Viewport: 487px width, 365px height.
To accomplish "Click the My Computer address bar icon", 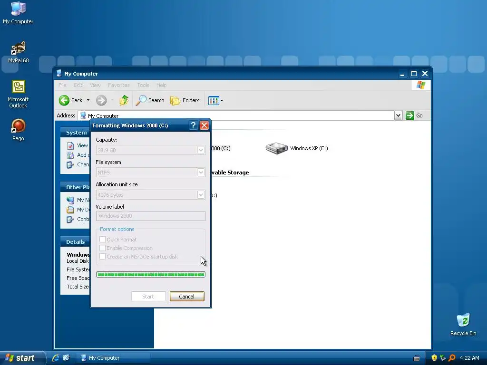I will (x=83, y=116).
